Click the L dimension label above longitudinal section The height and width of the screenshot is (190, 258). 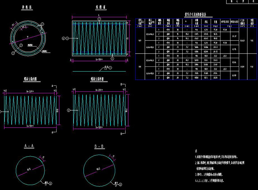(99, 15)
